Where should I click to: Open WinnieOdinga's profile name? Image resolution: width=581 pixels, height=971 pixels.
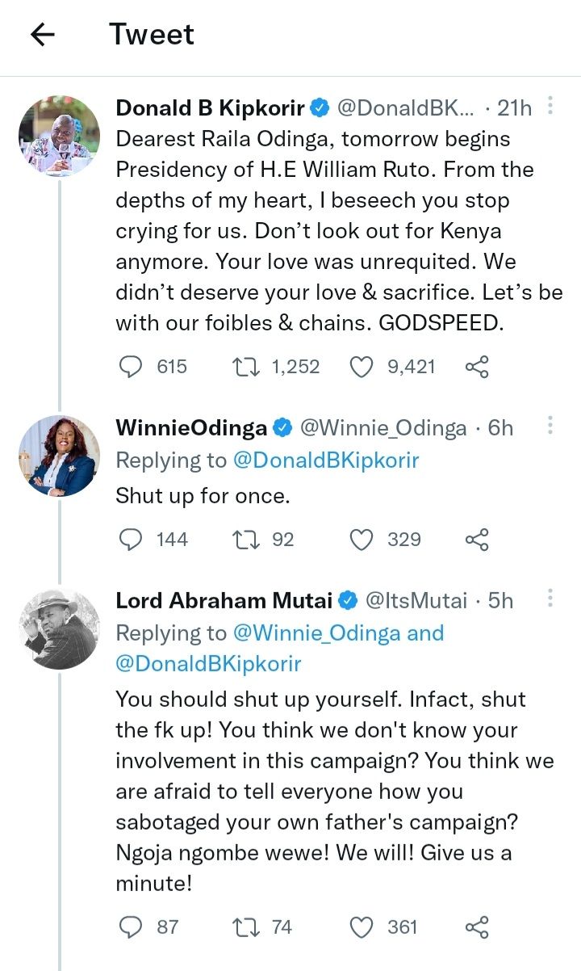tap(192, 427)
